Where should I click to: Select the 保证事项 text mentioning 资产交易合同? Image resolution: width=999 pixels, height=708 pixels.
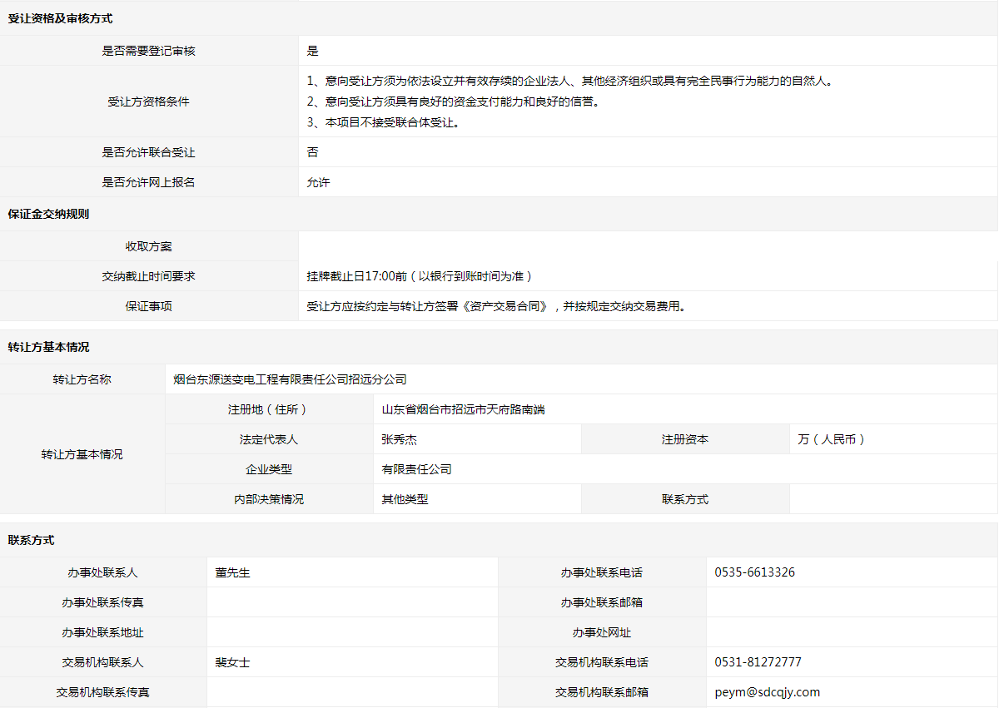(496, 306)
